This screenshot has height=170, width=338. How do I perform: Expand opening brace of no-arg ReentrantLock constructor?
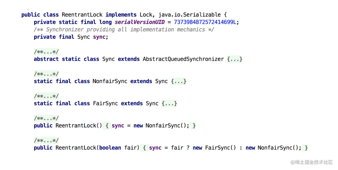pyautogui.click(x=107, y=126)
